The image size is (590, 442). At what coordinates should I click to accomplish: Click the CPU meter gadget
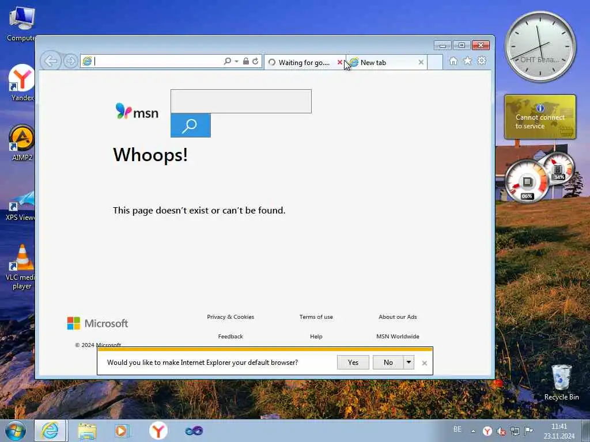point(527,181)
